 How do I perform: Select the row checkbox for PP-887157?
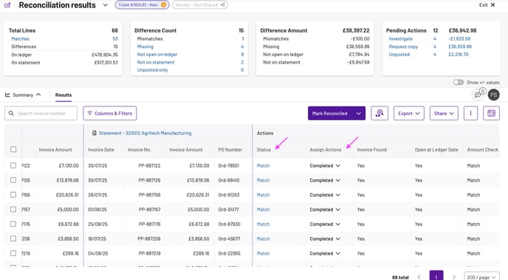[x=13, y=209]
